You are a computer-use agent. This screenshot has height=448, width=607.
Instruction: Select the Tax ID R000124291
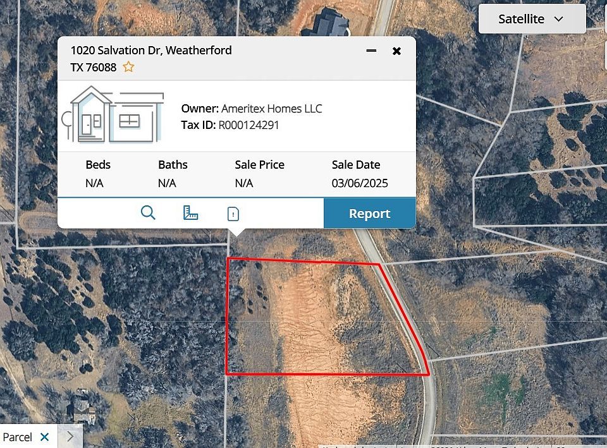click(248, 125)
